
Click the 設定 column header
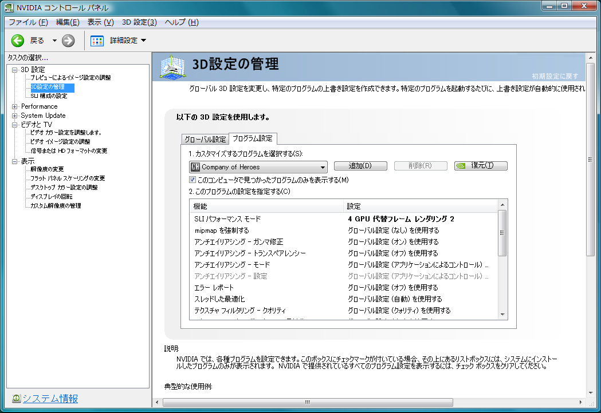coord(421,206)
